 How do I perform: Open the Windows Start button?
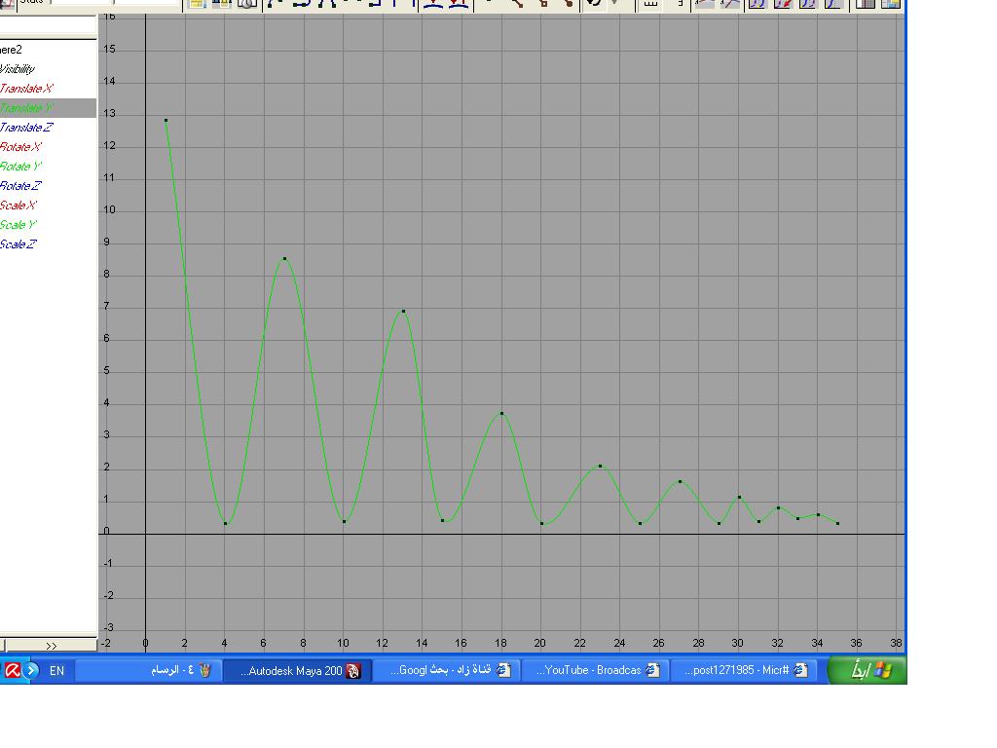[868, 670]
